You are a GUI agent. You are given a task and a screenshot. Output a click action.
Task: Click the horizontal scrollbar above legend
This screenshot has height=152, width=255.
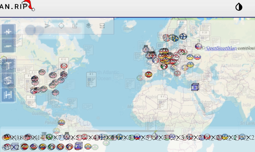coord(123,131)
